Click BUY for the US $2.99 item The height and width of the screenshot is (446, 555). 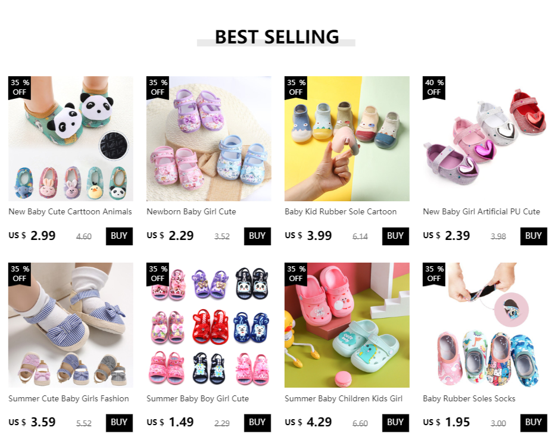(x=119, y=236)
